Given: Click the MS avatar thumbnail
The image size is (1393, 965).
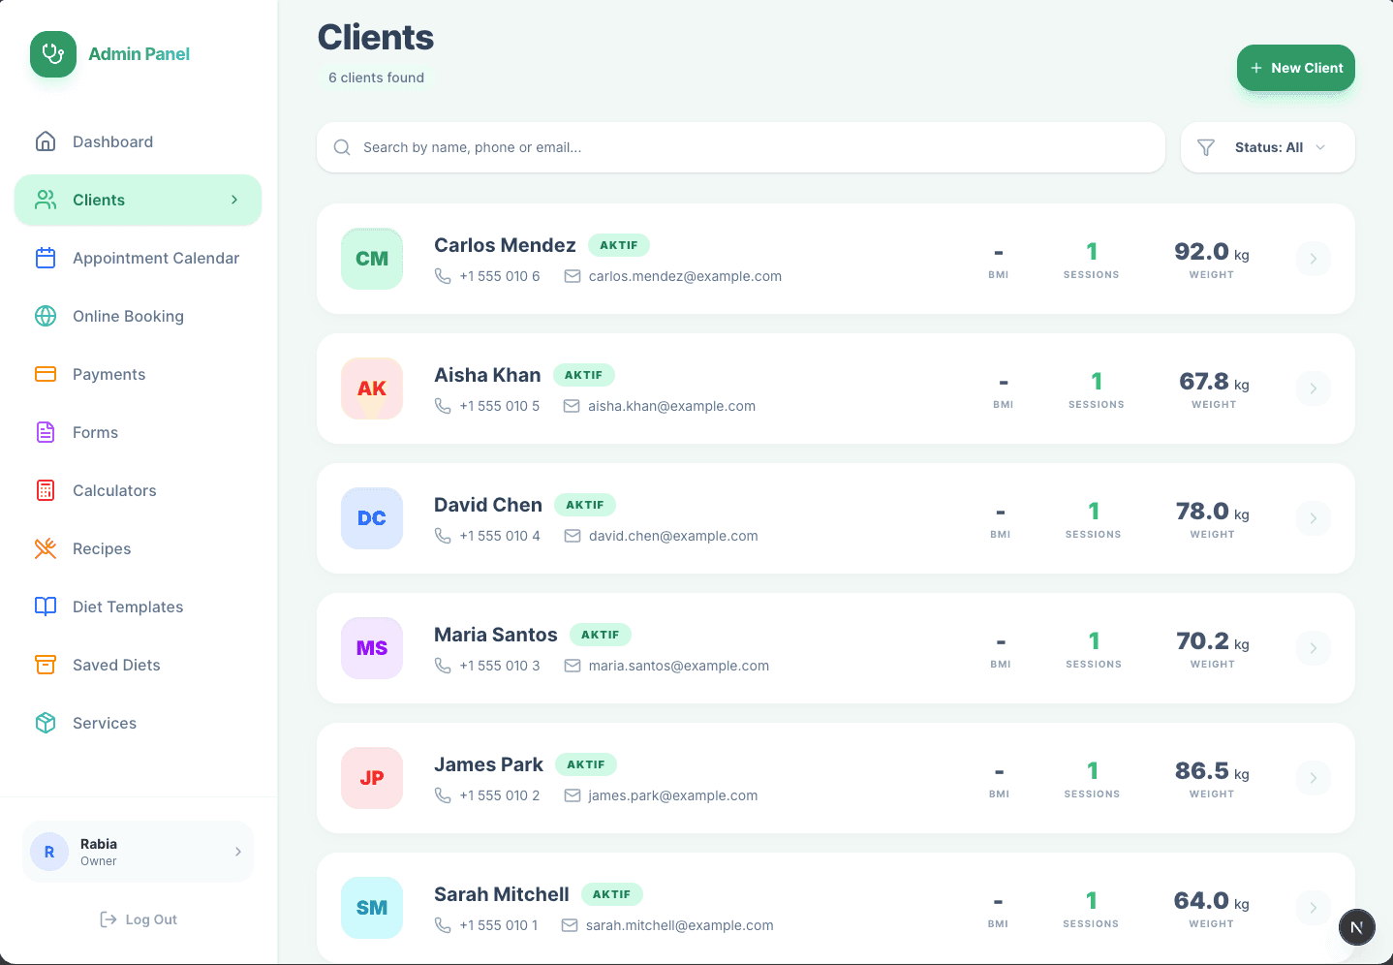Looking at the screenshot, I should 372,648.
